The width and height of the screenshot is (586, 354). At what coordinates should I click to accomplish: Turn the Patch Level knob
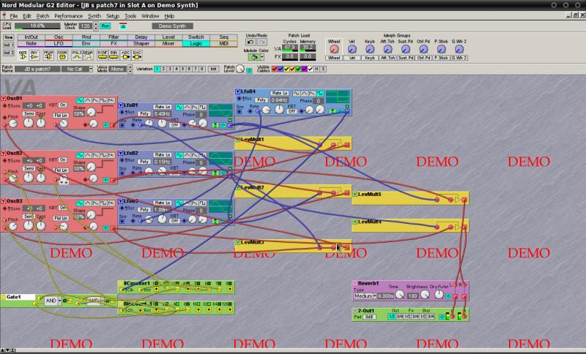pos(240,69)
